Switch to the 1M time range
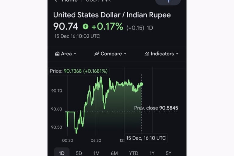This screenshot has height=156, width=234. pos(97,153)
